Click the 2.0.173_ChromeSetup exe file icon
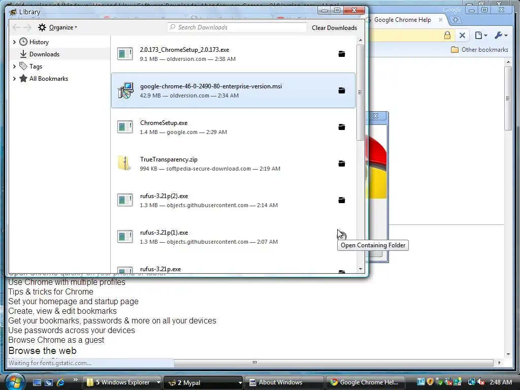Screen dimensions: 520x390 [125, 54]
